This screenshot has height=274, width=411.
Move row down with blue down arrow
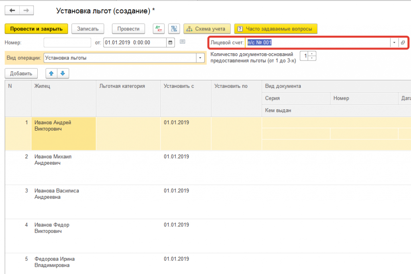63,74
